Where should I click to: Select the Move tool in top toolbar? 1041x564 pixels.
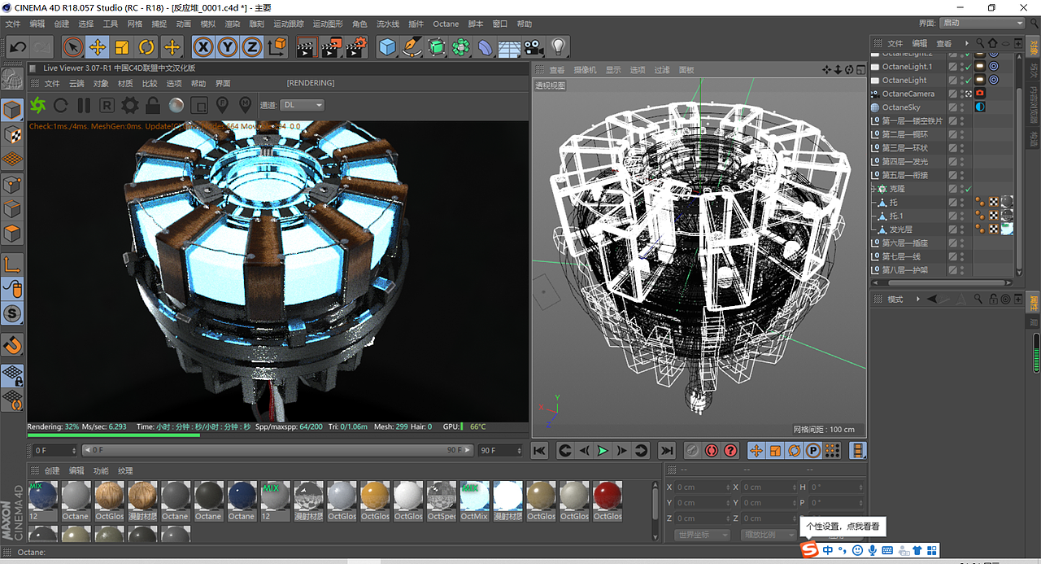(98, 47)
